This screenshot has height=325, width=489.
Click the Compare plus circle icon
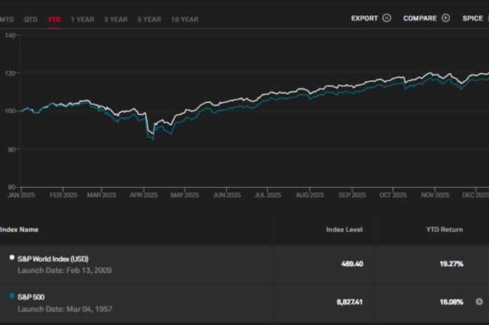445,18
